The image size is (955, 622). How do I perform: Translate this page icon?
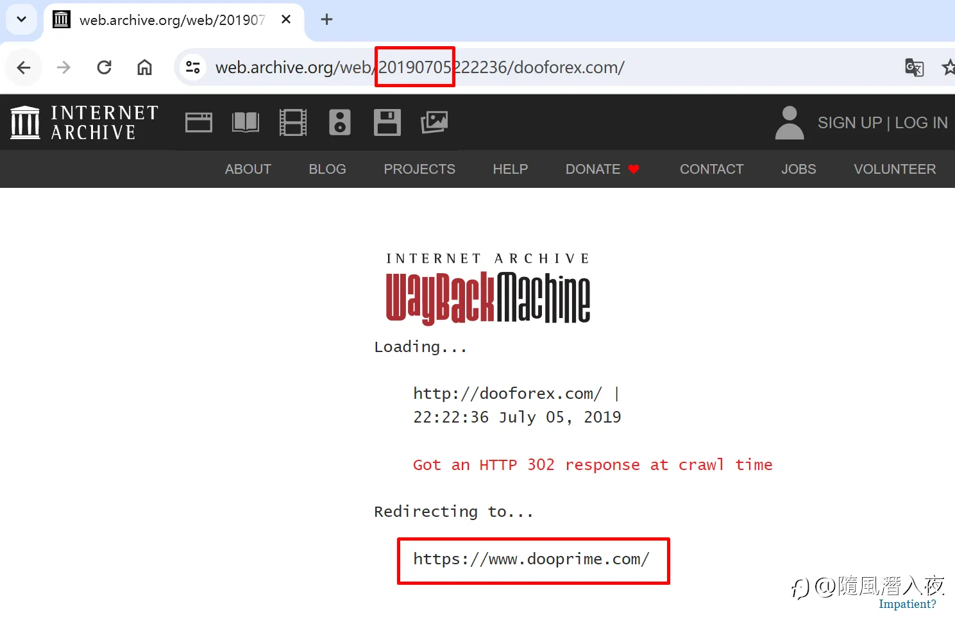[914, 67]
